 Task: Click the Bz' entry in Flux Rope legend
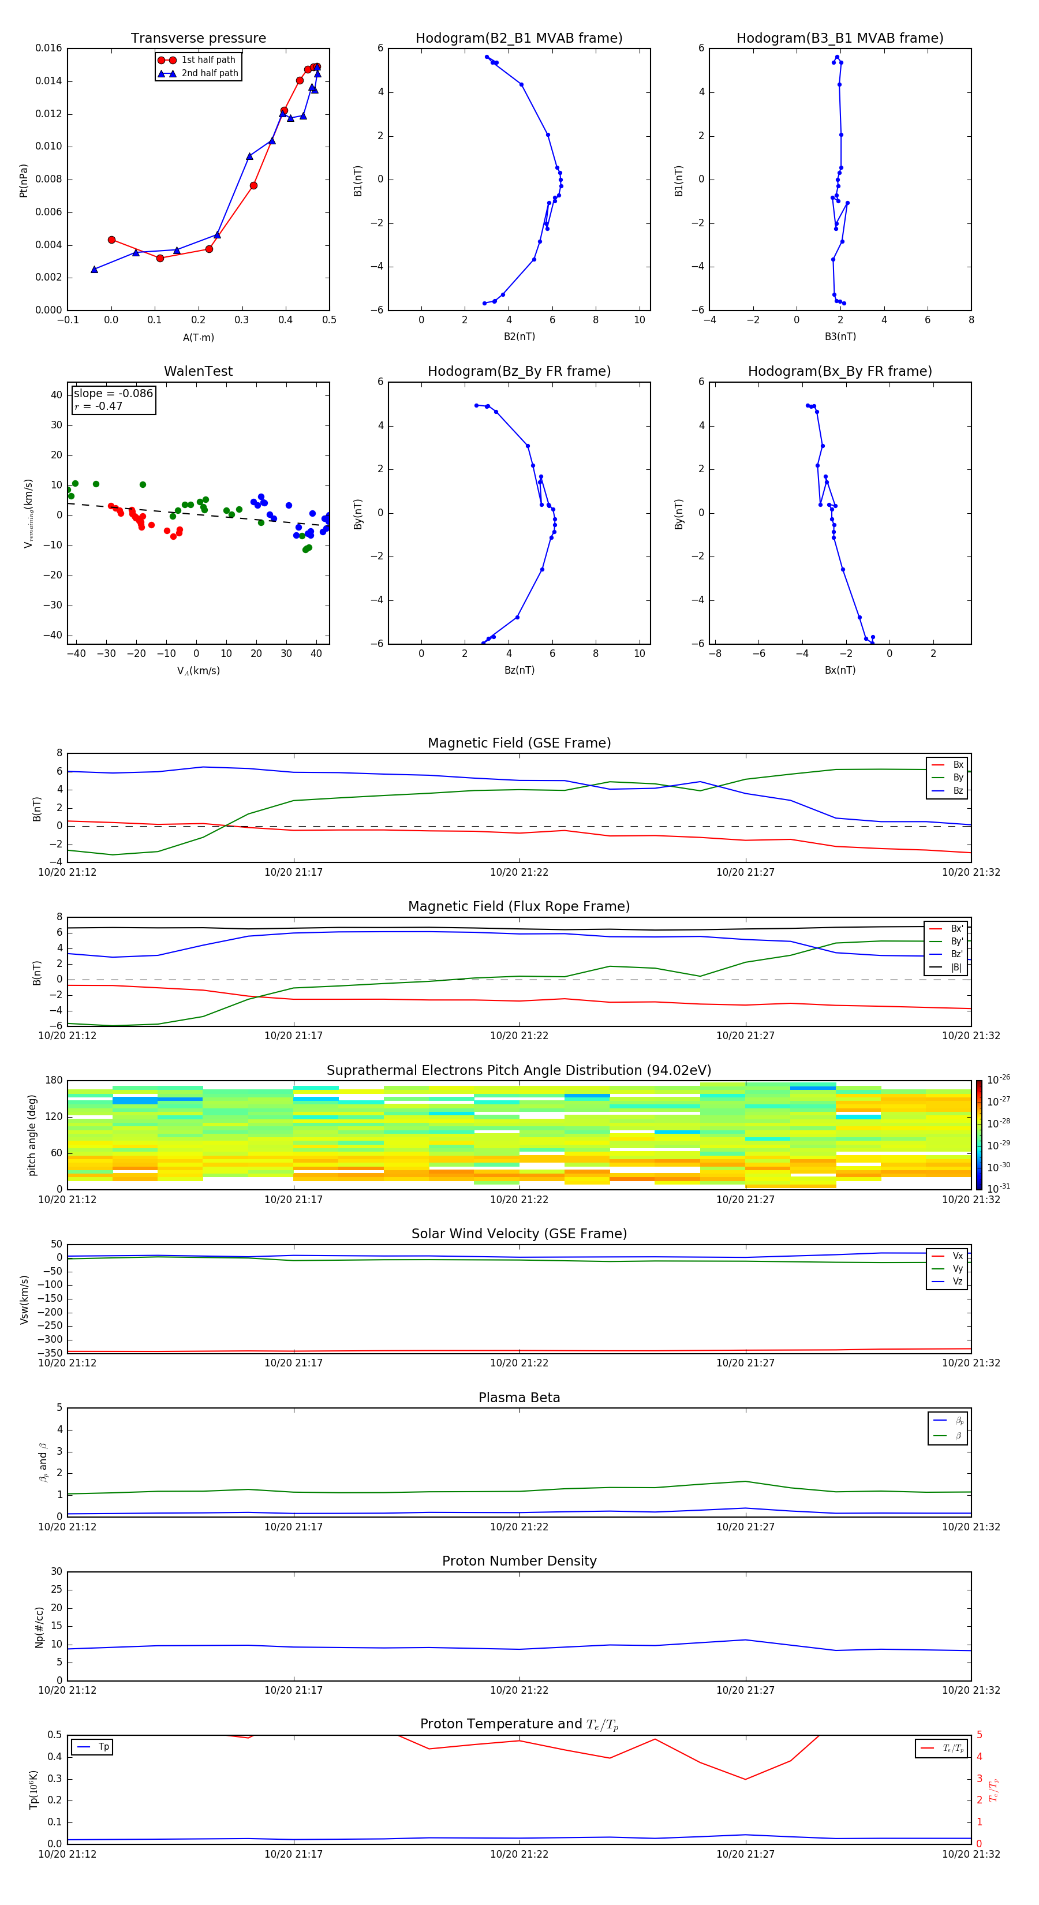pos(947,954)
